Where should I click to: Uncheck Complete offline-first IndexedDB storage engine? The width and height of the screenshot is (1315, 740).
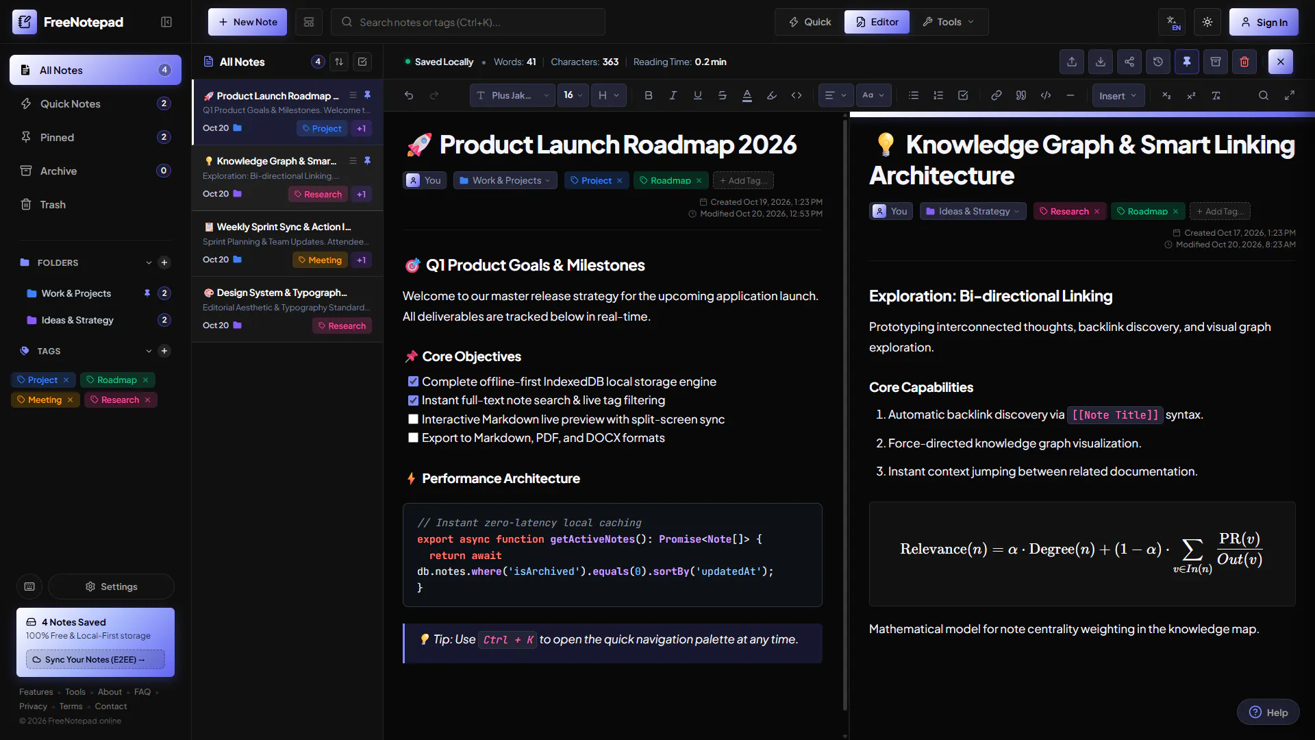(413, 382)
